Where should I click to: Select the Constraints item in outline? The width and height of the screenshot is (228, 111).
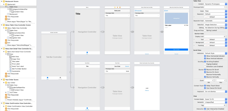tap(16, 71)
